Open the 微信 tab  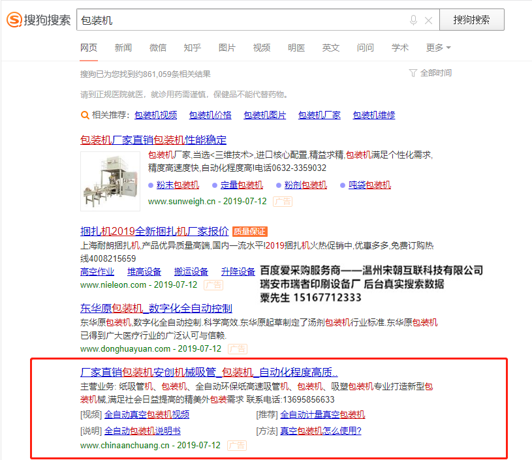[x=158, y=48]
